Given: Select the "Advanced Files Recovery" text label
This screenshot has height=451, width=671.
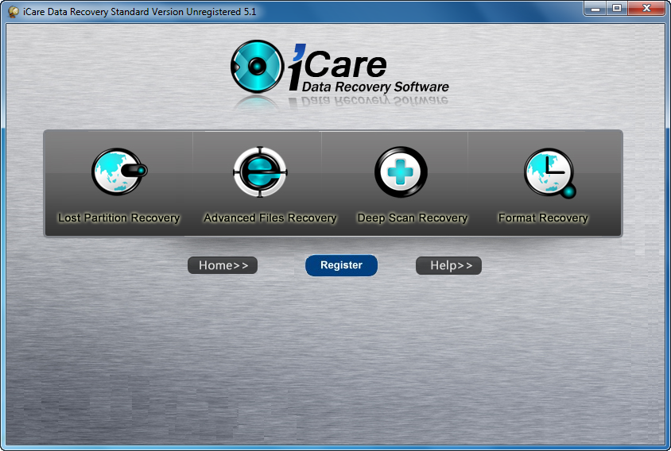Looking at the screenshot, I should [270, 218].
